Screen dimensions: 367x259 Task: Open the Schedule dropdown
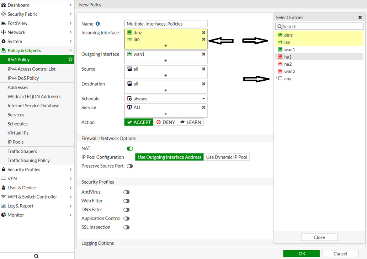[166, 99]
